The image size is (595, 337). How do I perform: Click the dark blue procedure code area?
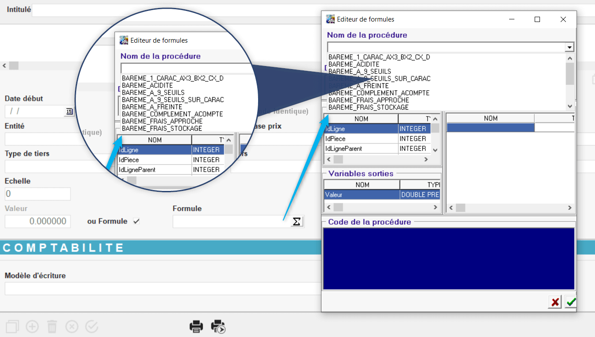(448, 259)
